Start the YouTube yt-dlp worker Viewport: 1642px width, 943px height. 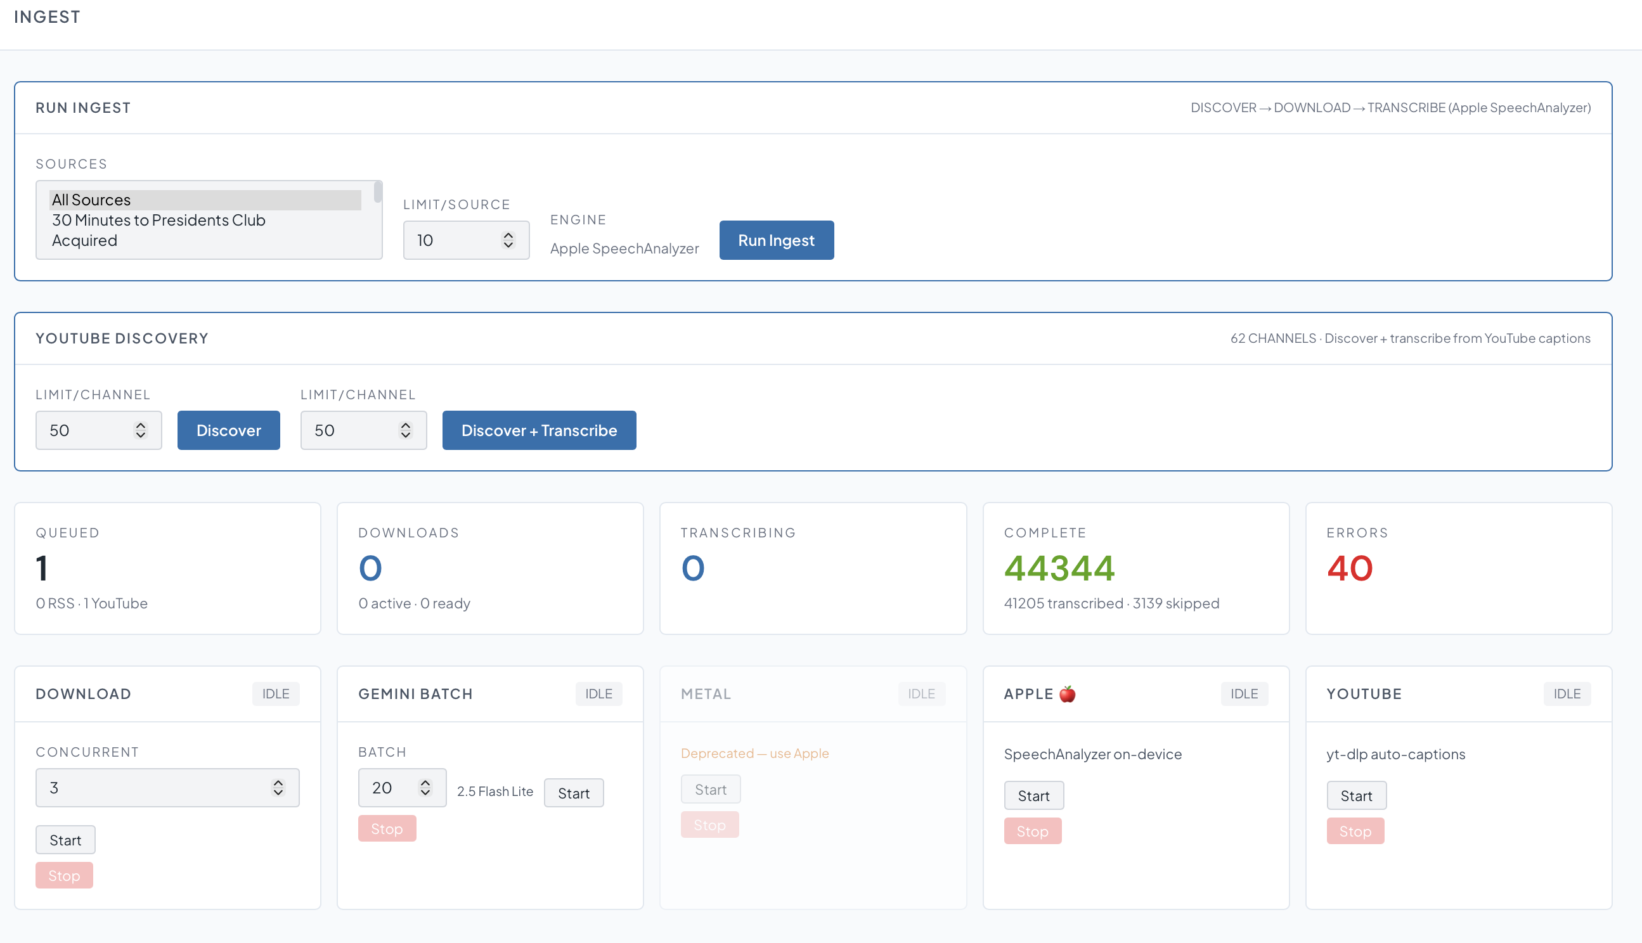[1355, 795]
